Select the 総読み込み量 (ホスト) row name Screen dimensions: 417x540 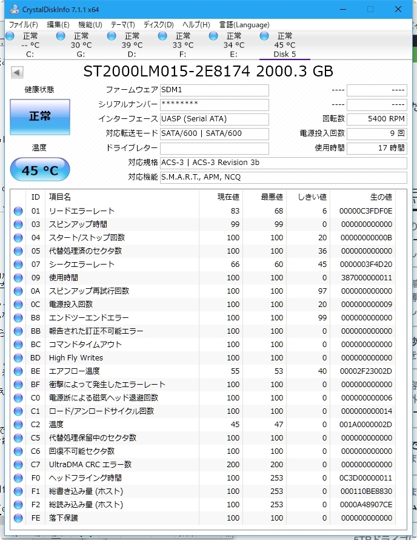coord(86,505)
